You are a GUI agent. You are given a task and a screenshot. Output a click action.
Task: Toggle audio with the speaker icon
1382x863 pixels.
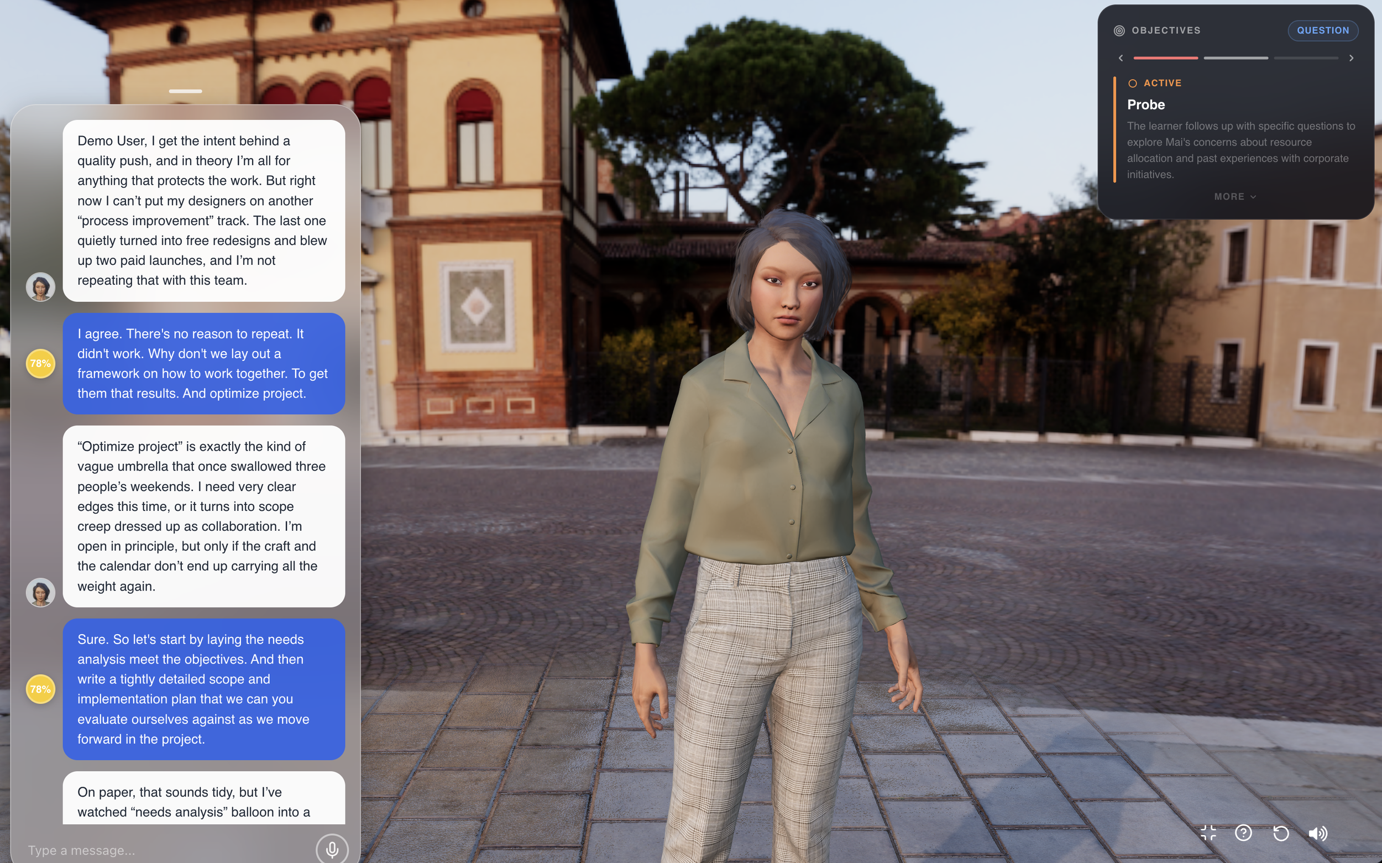[x=1319, y=832]
